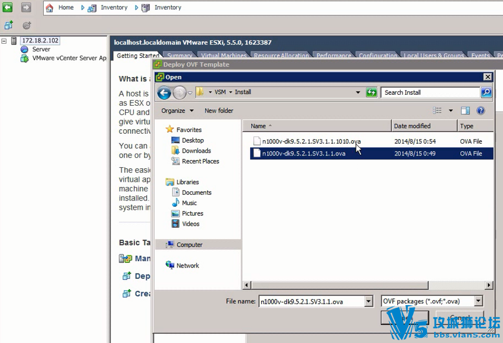The width and height of the screenshot is (503, 343).
Task: Click the file list scrollbar right arrow
Action: (488, 285)
